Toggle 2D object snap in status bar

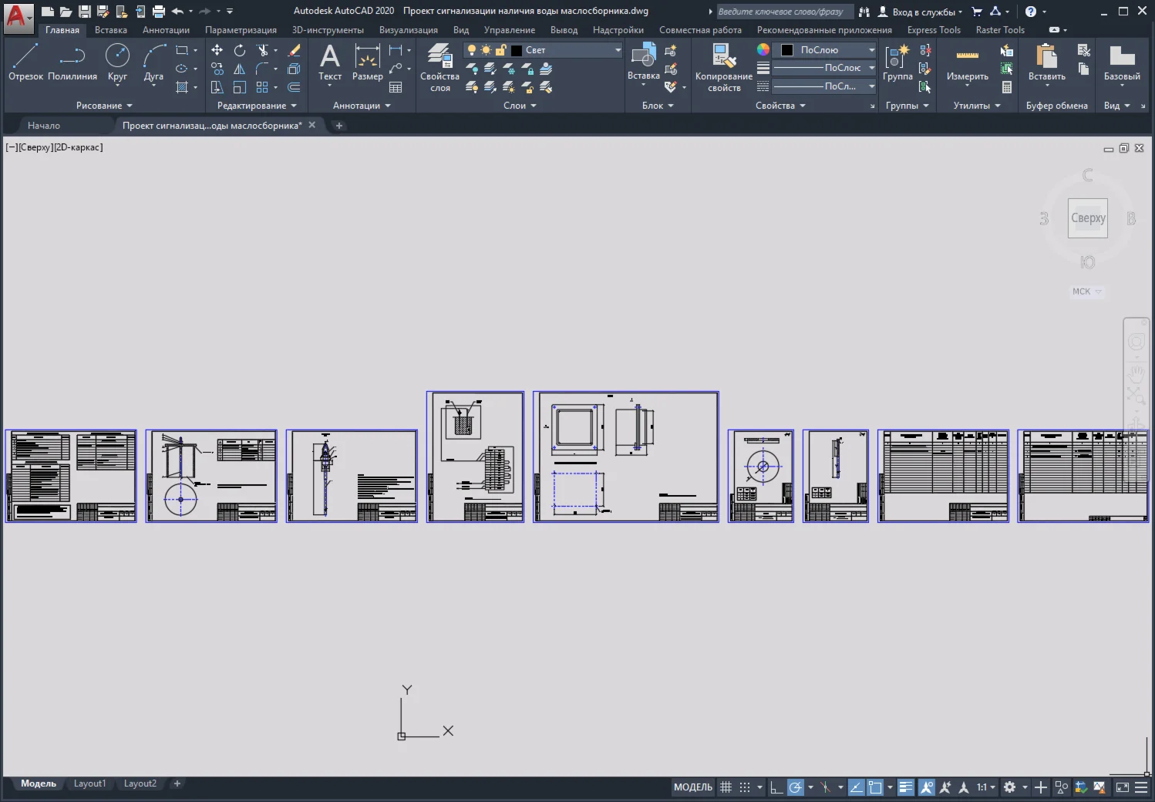[x=875, y=787]
